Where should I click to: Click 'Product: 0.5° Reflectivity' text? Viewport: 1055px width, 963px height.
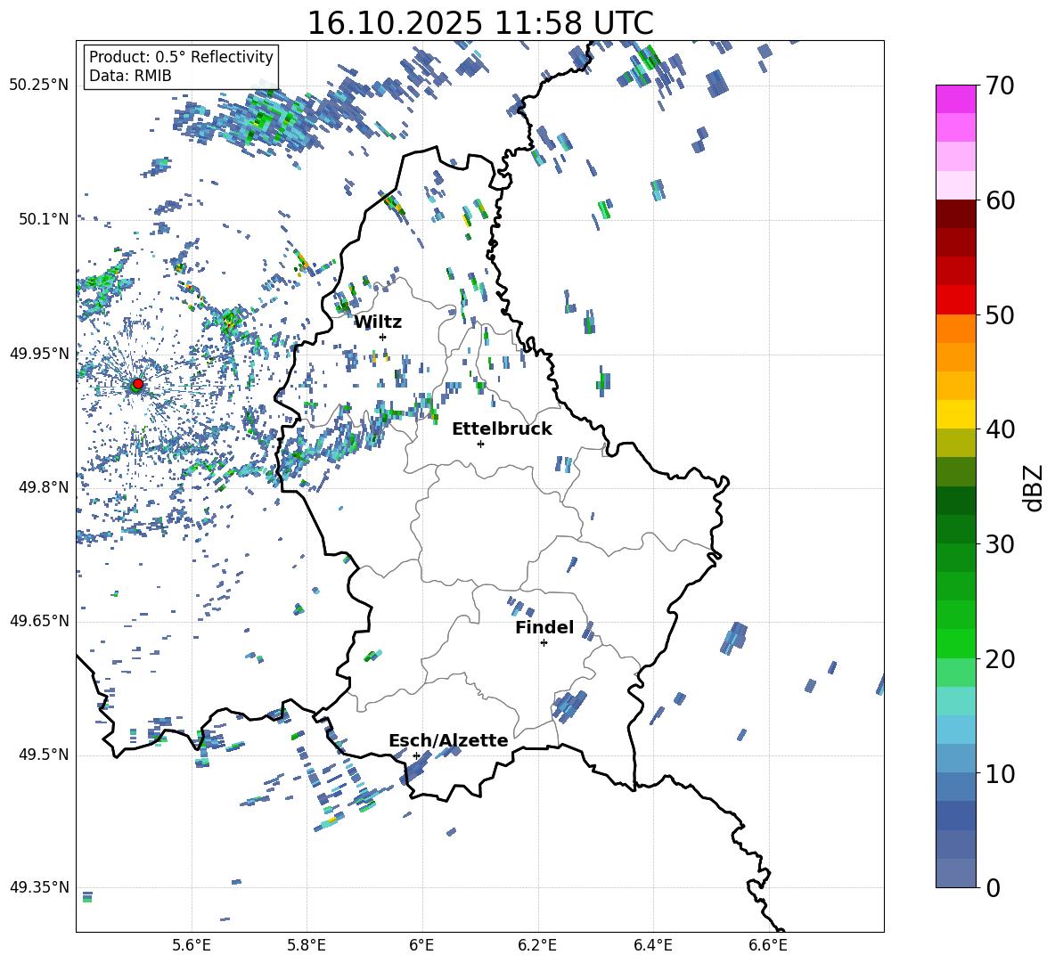point(181,56)
